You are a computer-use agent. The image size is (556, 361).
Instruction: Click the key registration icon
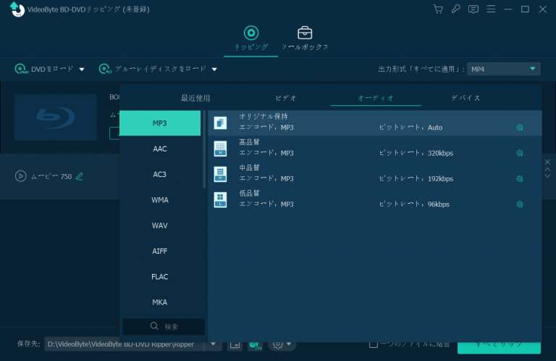456,9
